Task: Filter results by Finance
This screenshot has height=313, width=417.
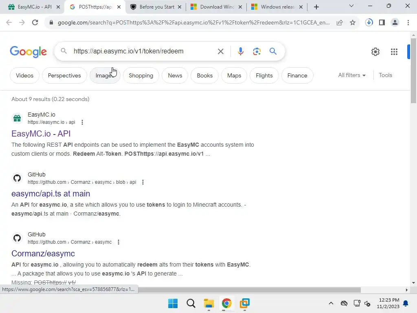Action: [x=297, y=75]
